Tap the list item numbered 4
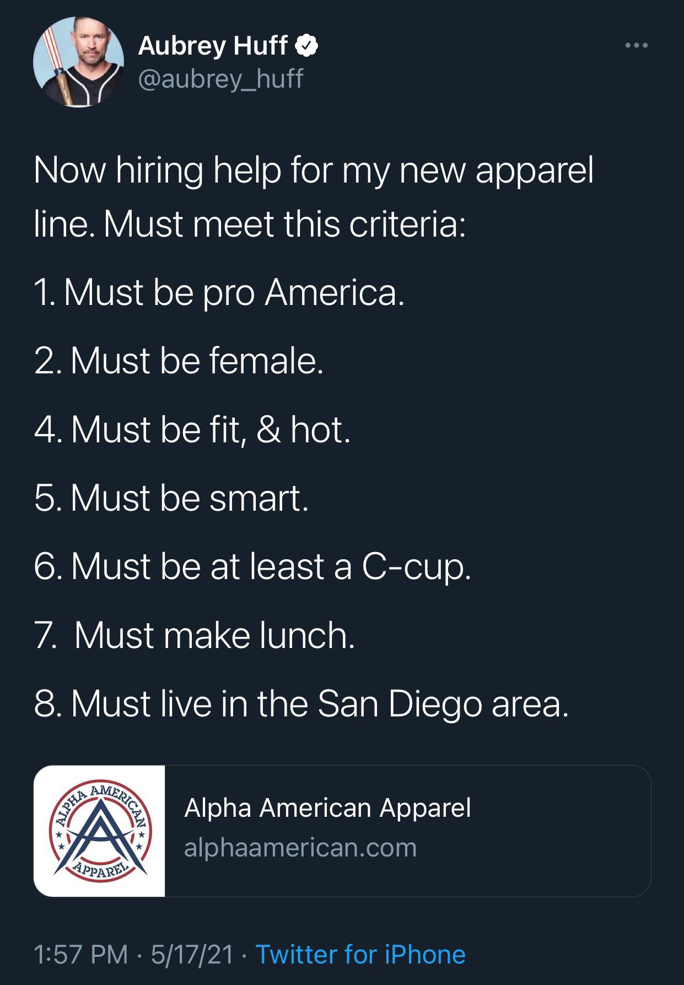The height and width of the screenshot is (985, 684). point(192,430)
